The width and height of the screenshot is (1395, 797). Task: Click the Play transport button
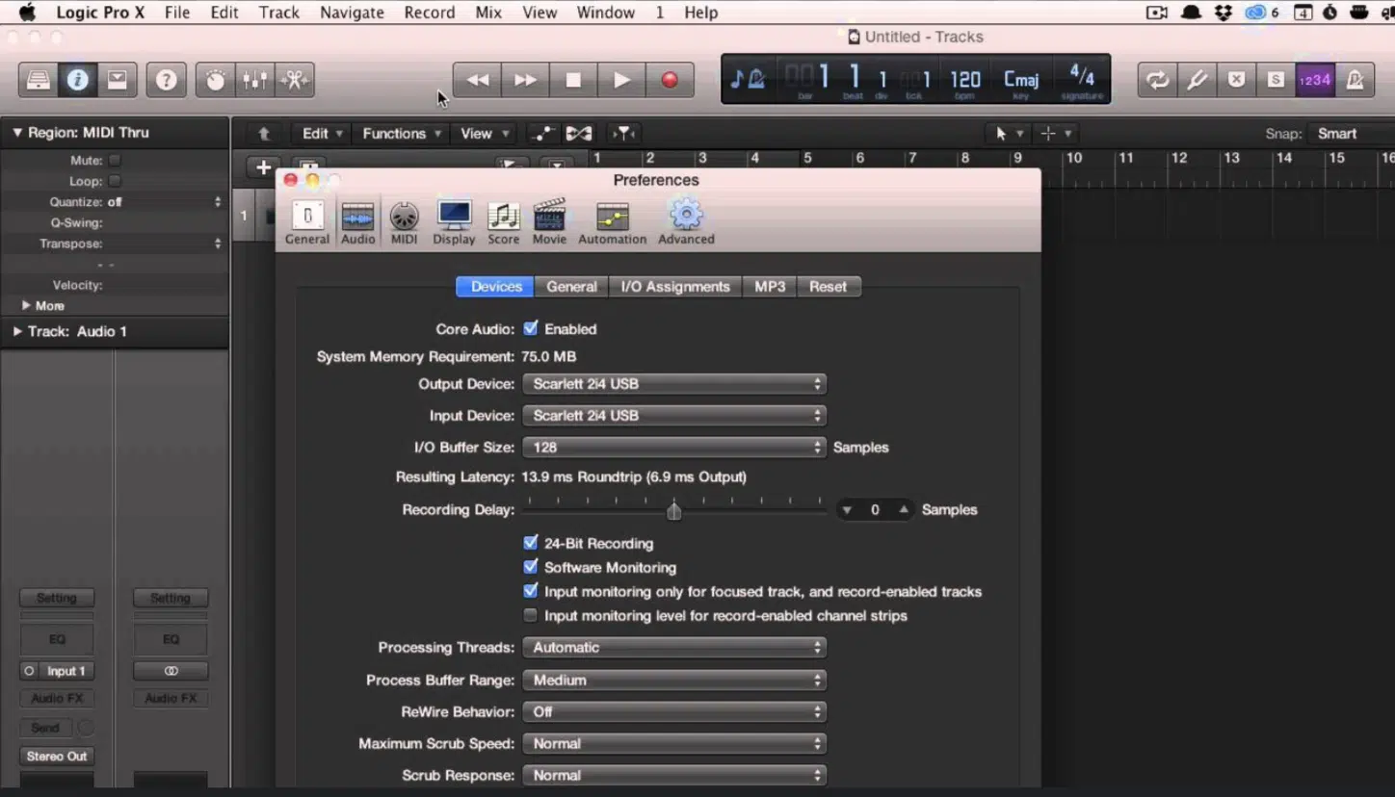[621, 80]
